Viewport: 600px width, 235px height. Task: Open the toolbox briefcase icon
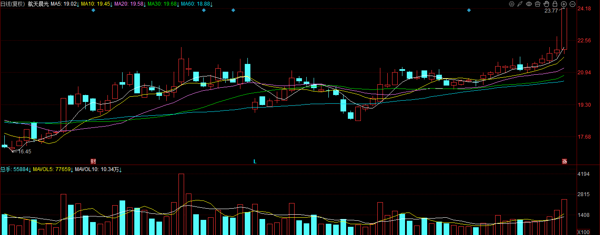coord(538,4)
